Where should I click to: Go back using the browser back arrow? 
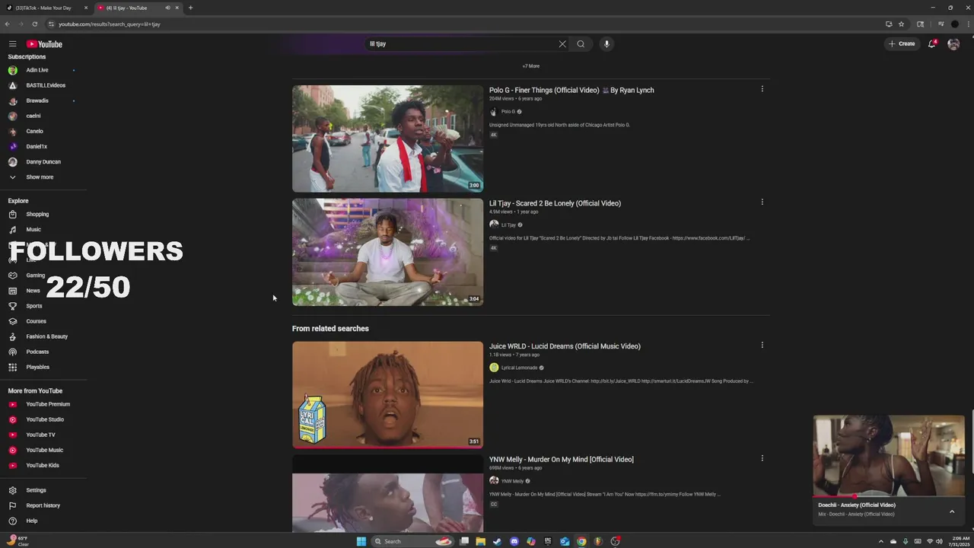pyautogui.click(x=8, y=24)
